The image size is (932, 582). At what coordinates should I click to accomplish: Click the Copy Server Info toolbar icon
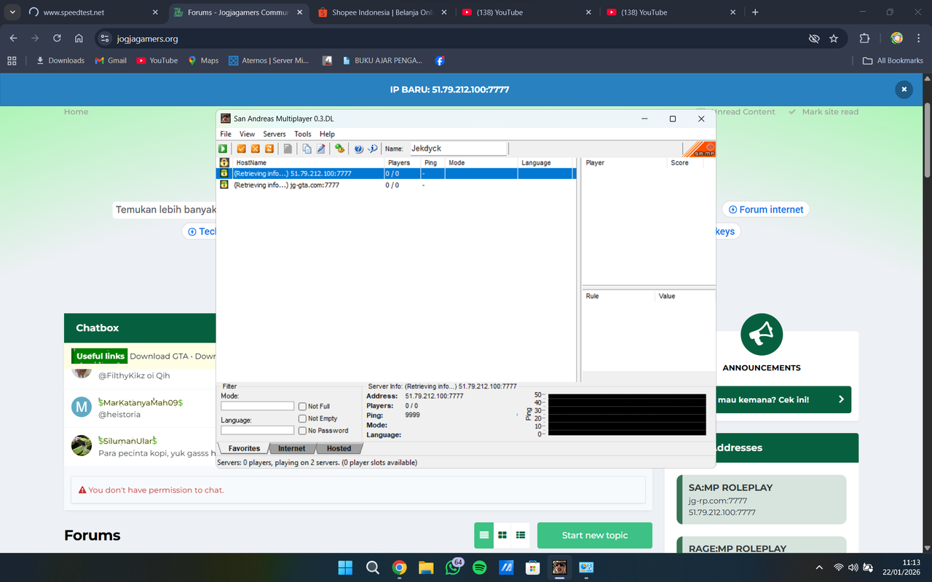click(307, 148)
